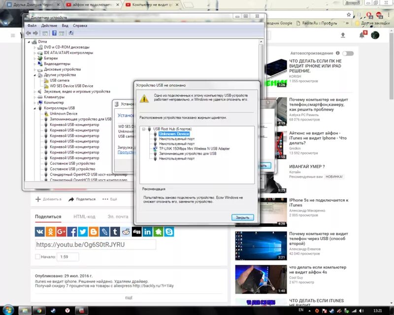Select WD SES Device USB Device
This screenshot has height=315, width=394.
click(71, 86)
